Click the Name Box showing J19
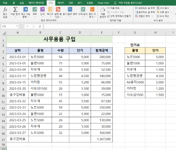The height and width of the screenshot is (150, 176). point(9,26)
